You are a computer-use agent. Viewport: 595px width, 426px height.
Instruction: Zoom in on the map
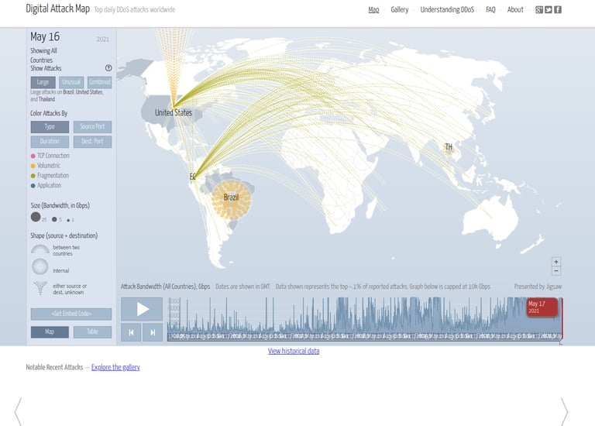tap(556, 262)
